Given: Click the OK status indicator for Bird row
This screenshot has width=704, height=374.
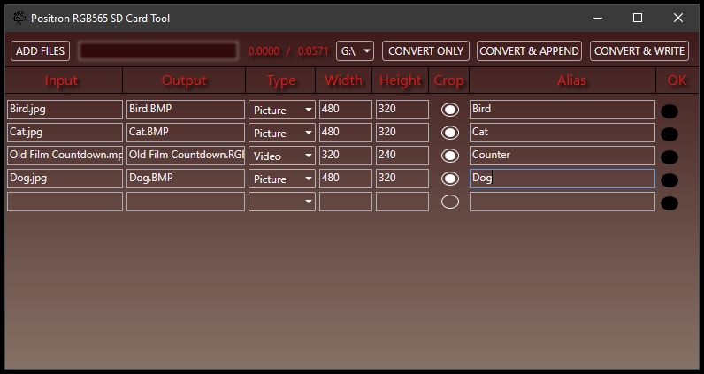Looking at the screenshot, I should coord(670,111).
